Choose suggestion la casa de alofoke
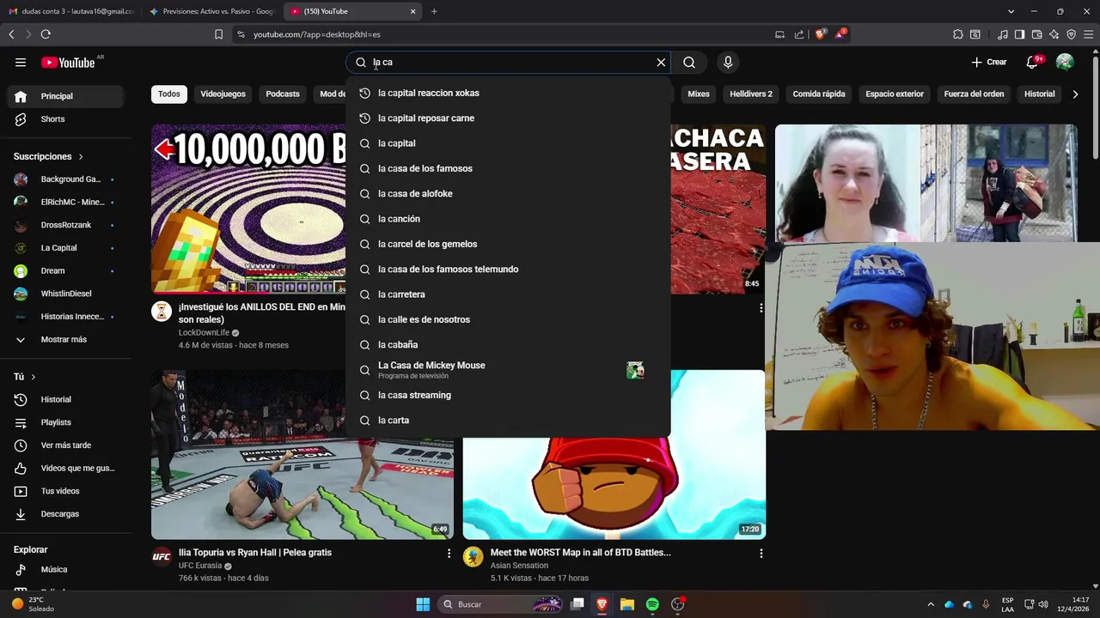This screenshot has height=618, width=1100. (508, 194)
